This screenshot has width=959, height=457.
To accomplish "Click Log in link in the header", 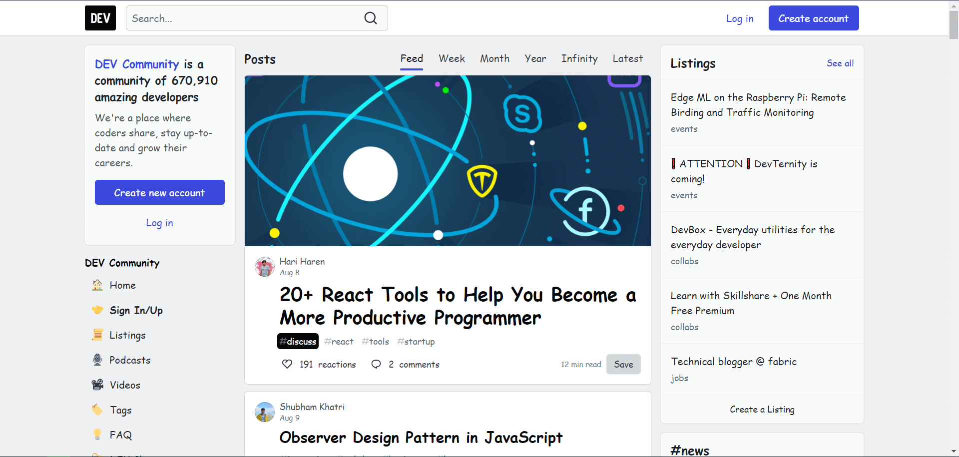I will 740,18.
